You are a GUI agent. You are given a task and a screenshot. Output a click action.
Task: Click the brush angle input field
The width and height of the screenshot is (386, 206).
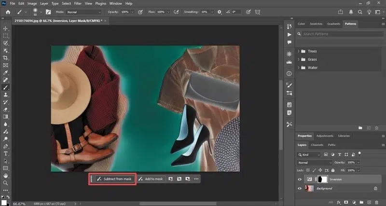pyautogui.click(x=236, y=12)
